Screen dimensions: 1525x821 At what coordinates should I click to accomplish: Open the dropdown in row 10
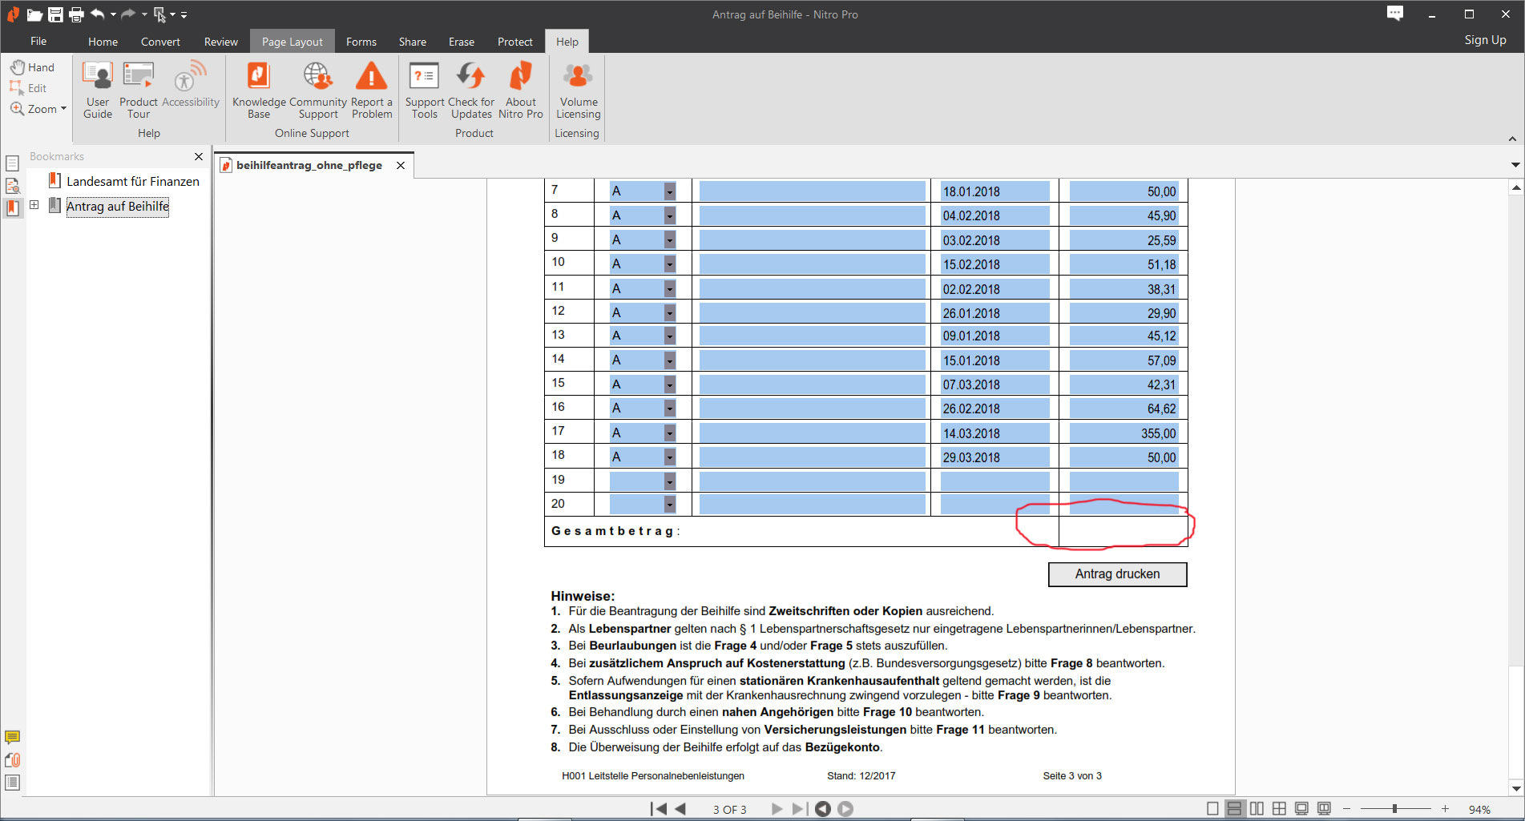coord(669,264)
